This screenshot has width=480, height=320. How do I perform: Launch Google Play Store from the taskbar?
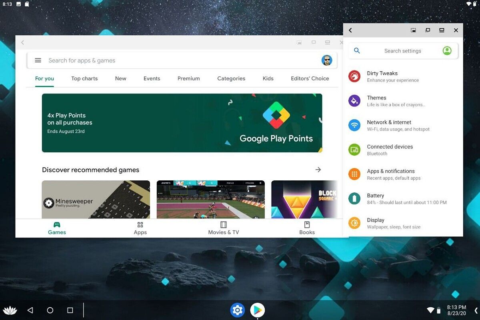click(257, 310)
